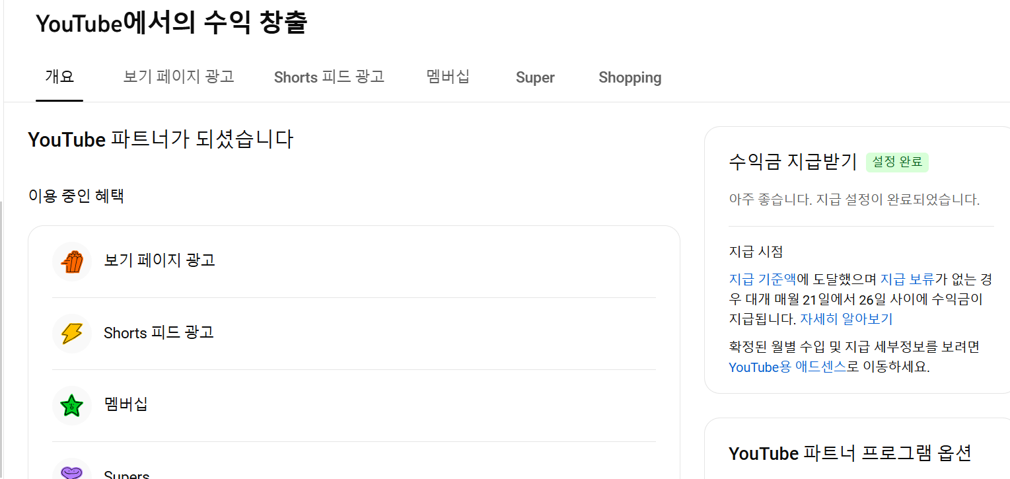
Task: Follow the 자세히 알아보기 link
Action: coord(846,319)
